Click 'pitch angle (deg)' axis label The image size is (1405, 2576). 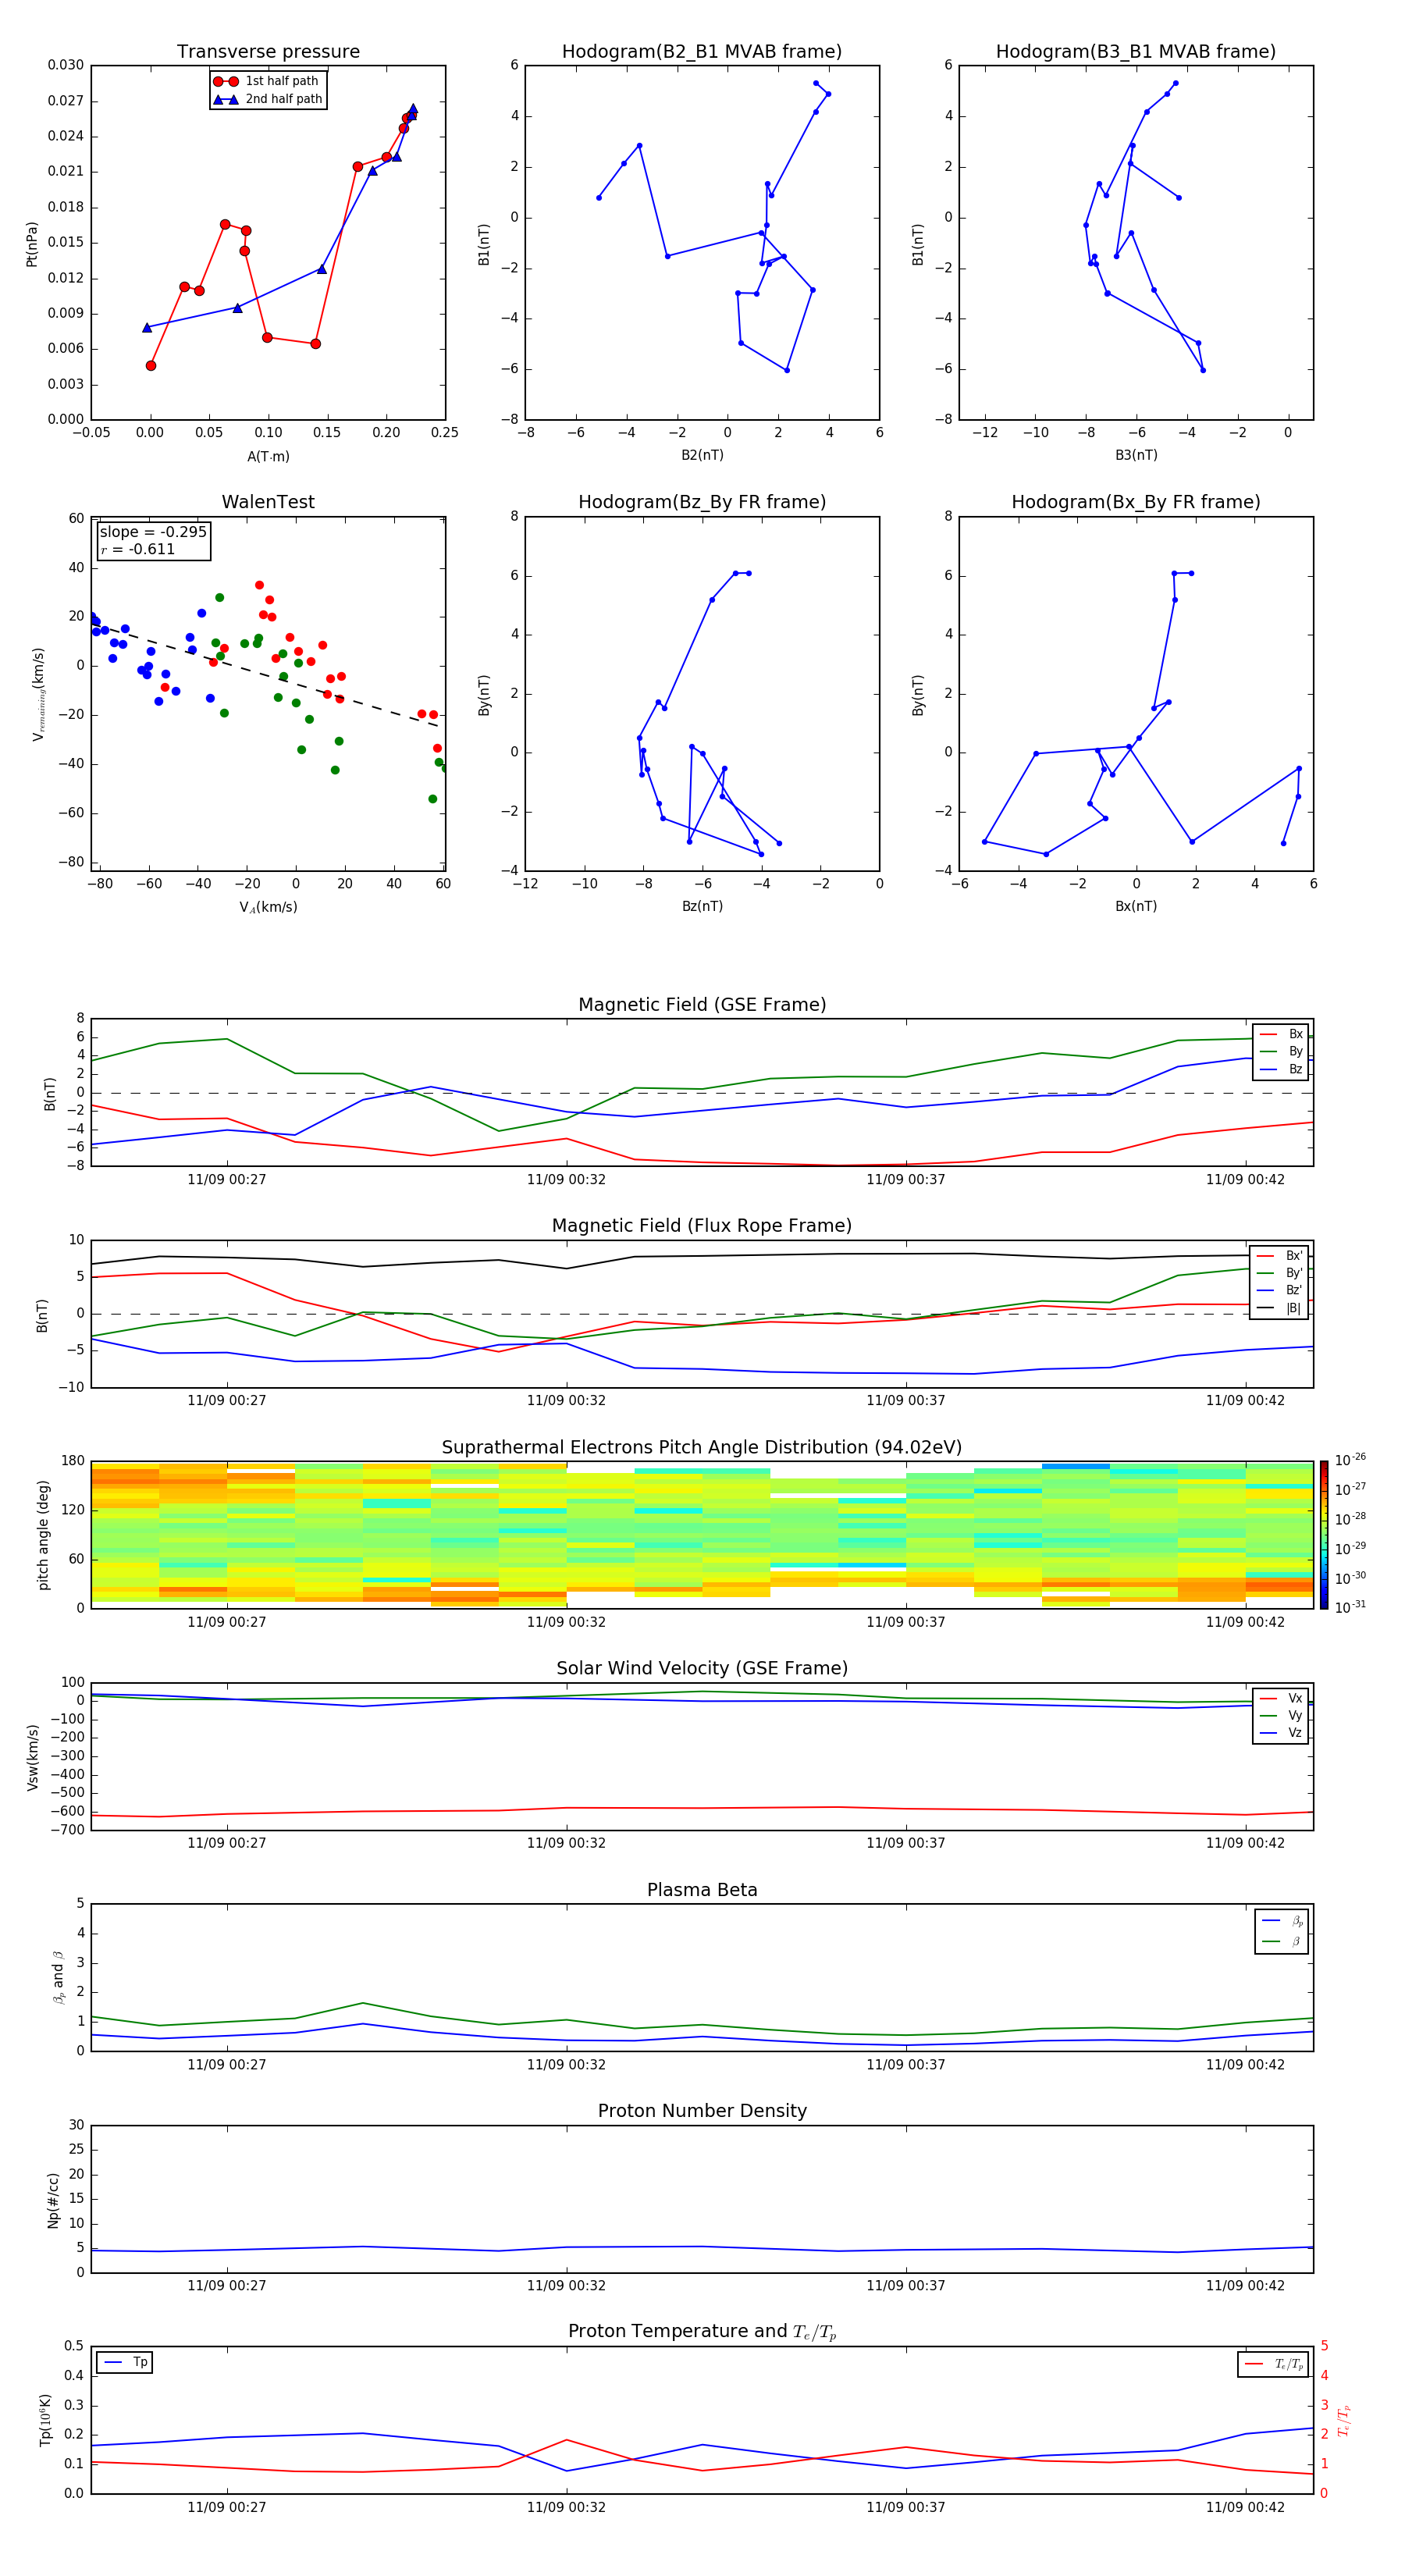(x=43, y=1535)
